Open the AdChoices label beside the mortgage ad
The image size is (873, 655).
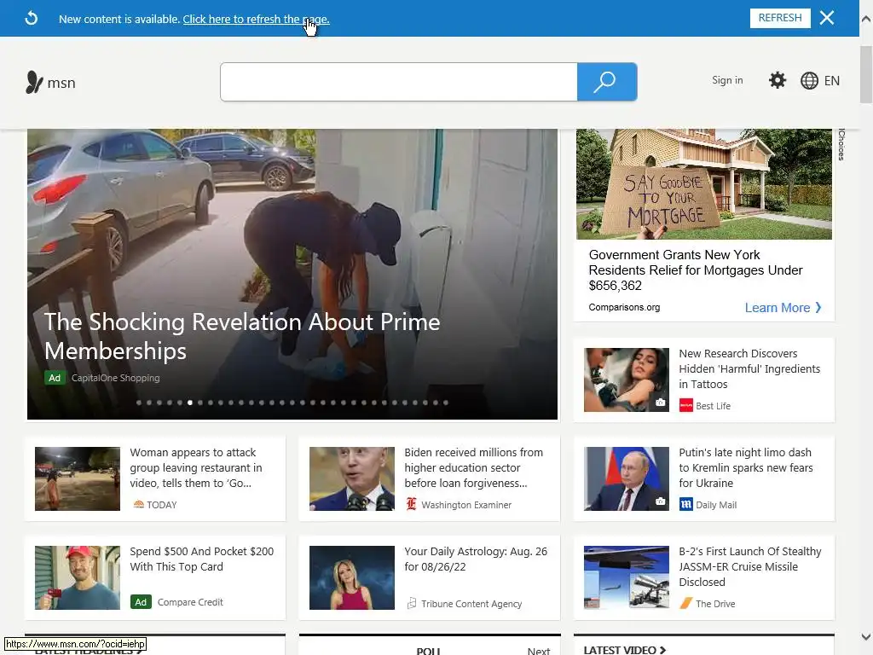(x=841, y=145)
